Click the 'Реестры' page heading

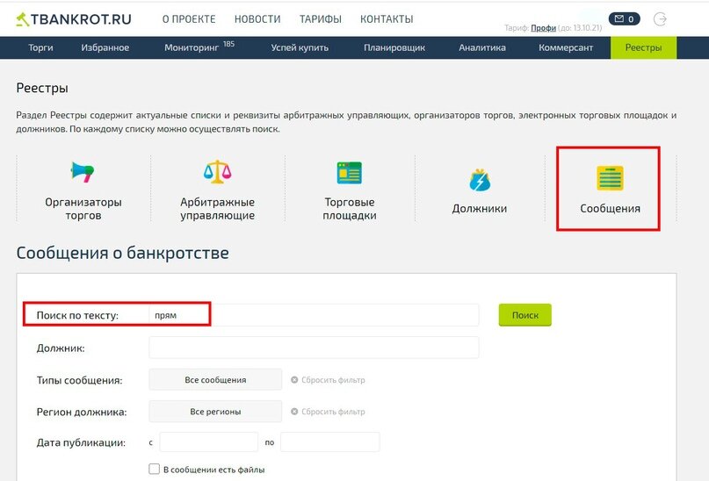[42, 88]
